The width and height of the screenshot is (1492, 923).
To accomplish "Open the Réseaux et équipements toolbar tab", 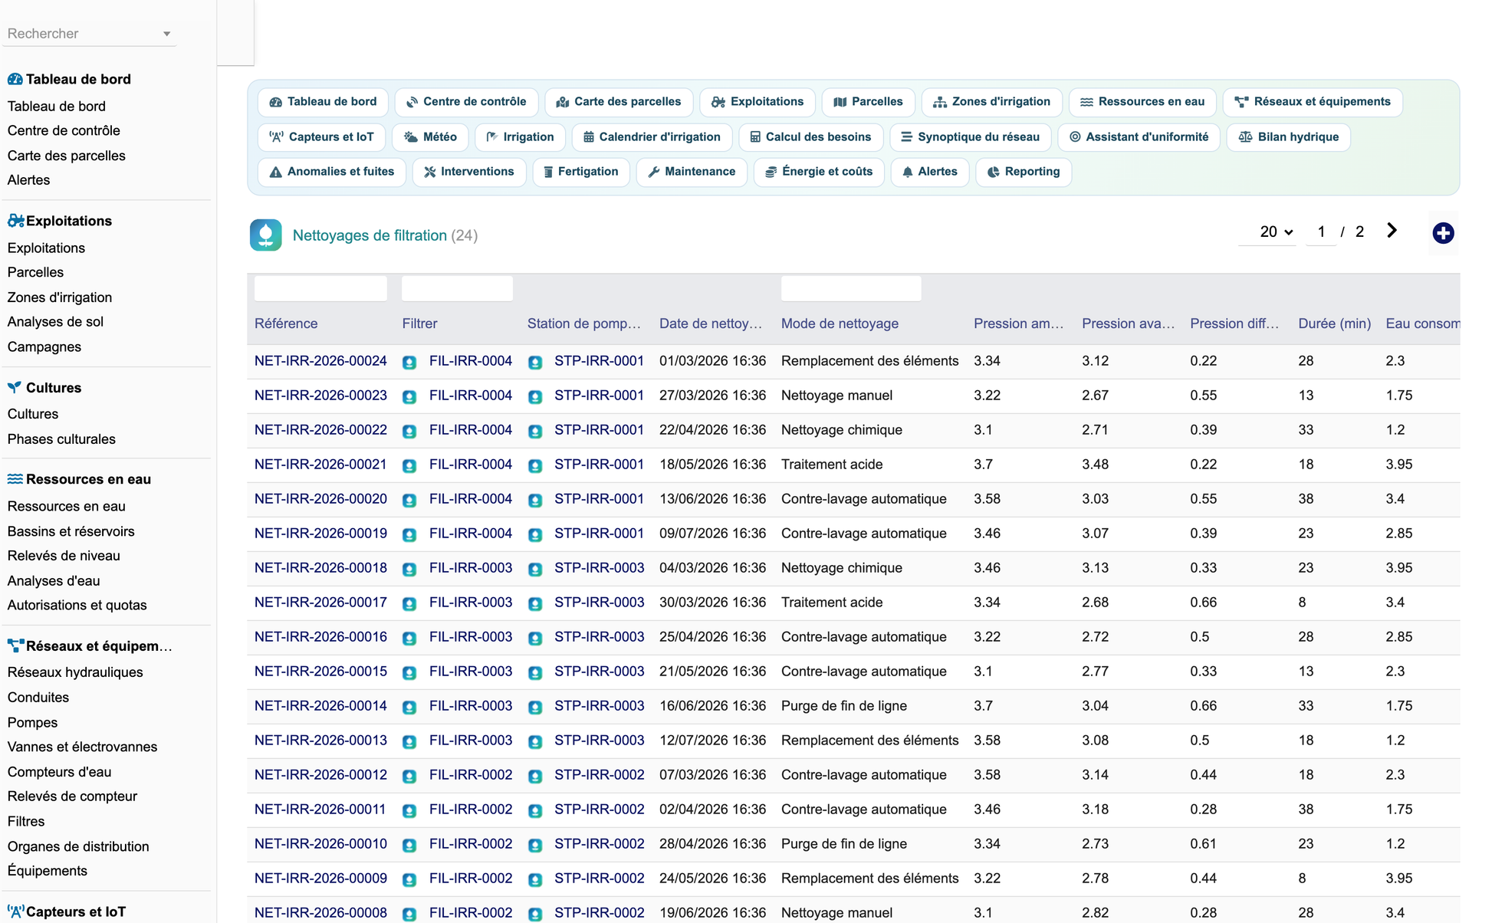I will (1313, 102).
